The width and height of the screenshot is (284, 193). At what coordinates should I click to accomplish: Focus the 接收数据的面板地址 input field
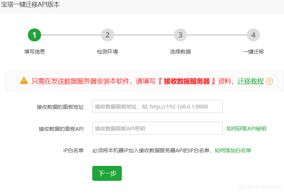(157, 106)
